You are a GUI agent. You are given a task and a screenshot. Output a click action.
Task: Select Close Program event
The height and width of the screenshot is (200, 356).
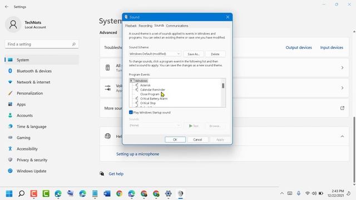pyautogui.click(x=150, y=94)
